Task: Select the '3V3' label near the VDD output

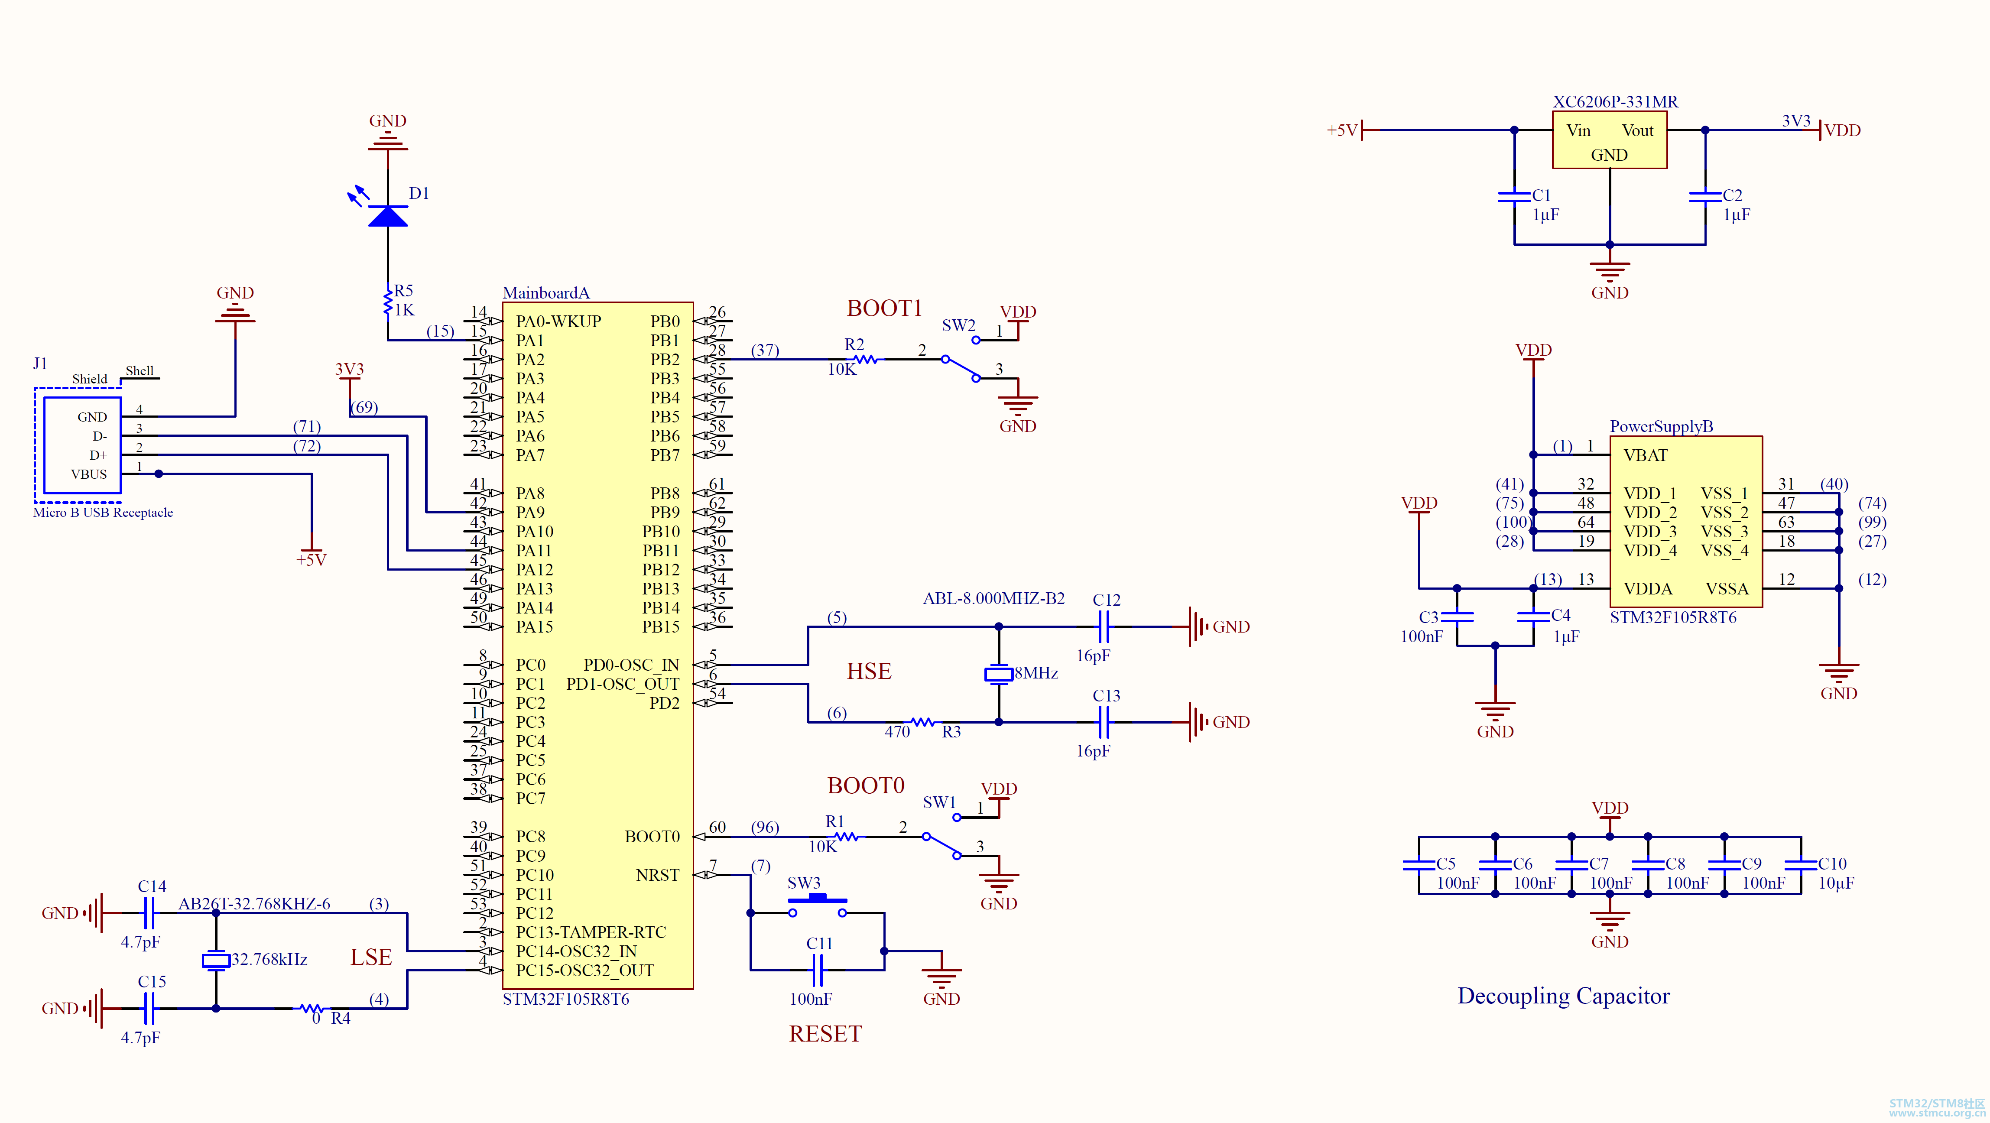Action: 1796,120
